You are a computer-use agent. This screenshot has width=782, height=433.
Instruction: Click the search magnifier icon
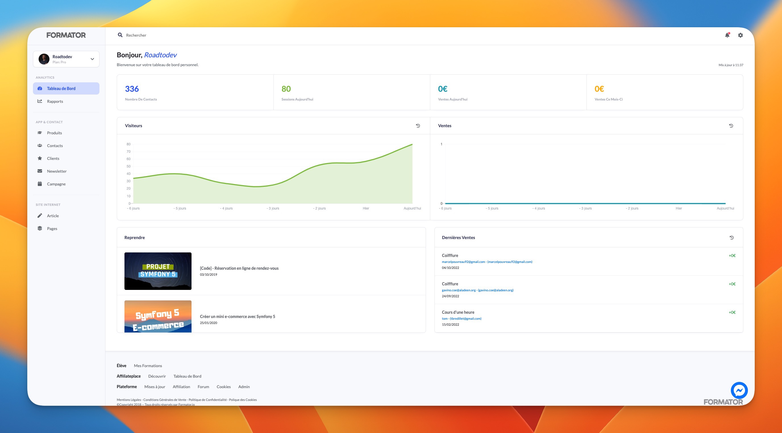(120, 35)
